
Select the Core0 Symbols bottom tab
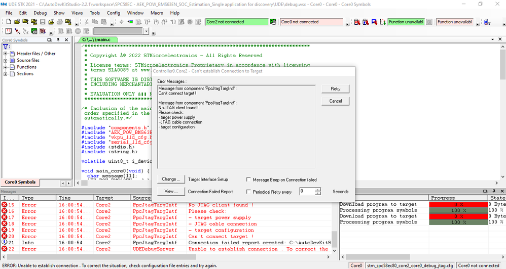(20, 182)
